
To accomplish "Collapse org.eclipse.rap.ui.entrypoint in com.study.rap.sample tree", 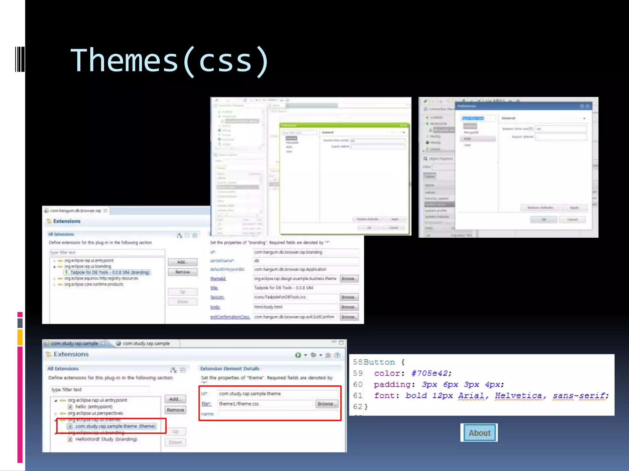I will click(x=56, y=400).
